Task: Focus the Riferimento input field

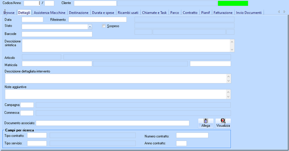Action: 98,19
